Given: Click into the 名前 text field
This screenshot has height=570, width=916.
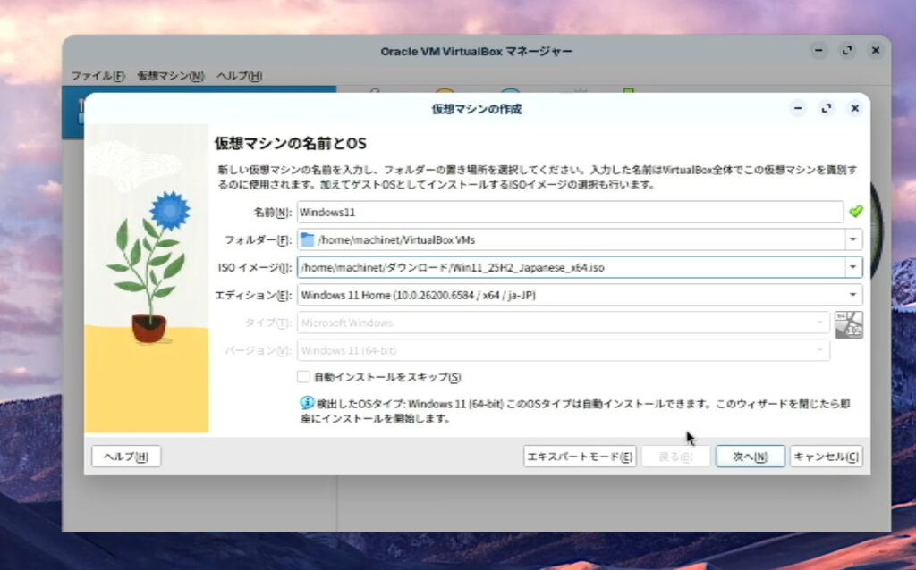Looking at the screenshot, I should [x=569, y=212].
